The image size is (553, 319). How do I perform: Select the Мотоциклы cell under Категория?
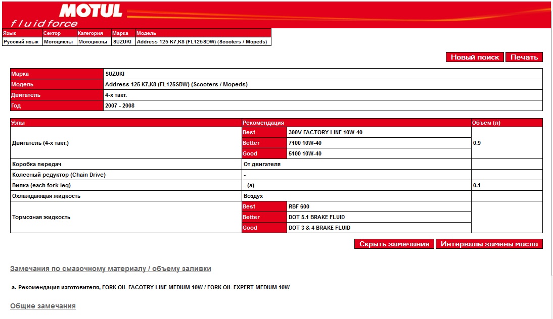click(94, 41)
